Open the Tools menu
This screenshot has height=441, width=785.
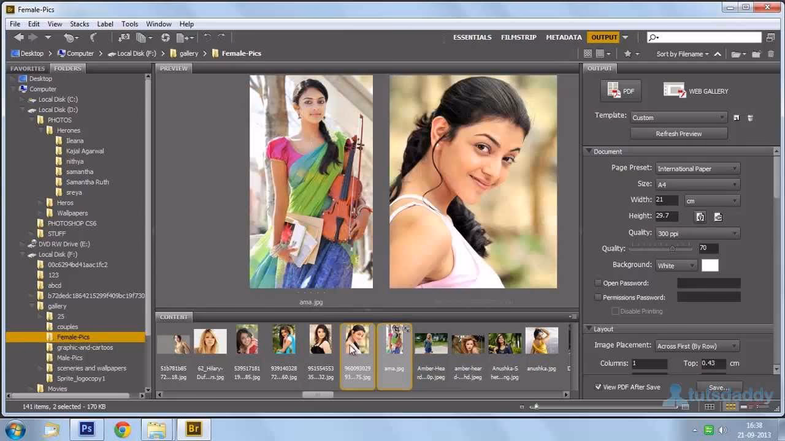click(x=129, y=24)
